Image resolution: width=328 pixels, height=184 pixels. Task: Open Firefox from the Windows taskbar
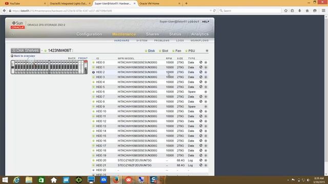coord(116,180)
